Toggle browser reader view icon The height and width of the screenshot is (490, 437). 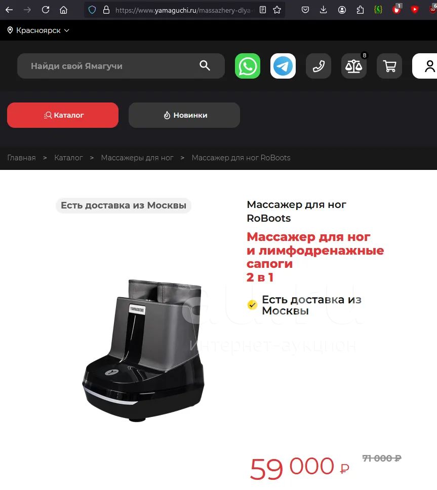[x=263, y=10]
